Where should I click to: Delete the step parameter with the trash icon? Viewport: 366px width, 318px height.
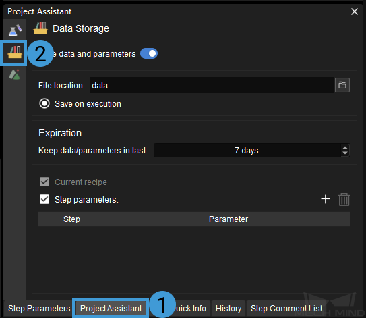click(x=344, y=199)
